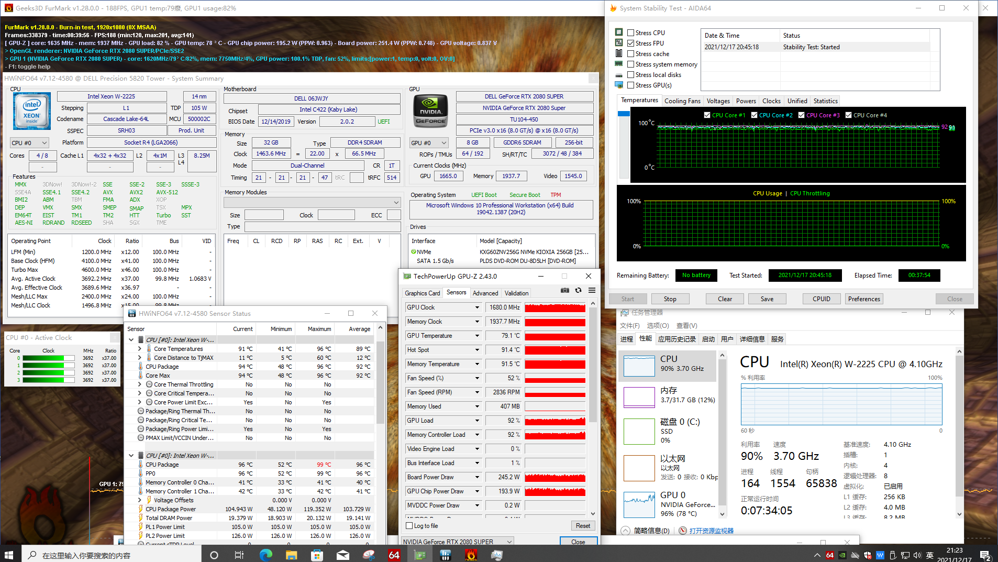998x562 pixels.
Task: Open Advanced tab in GPU-Z
Action: click(x=485, y=293)
